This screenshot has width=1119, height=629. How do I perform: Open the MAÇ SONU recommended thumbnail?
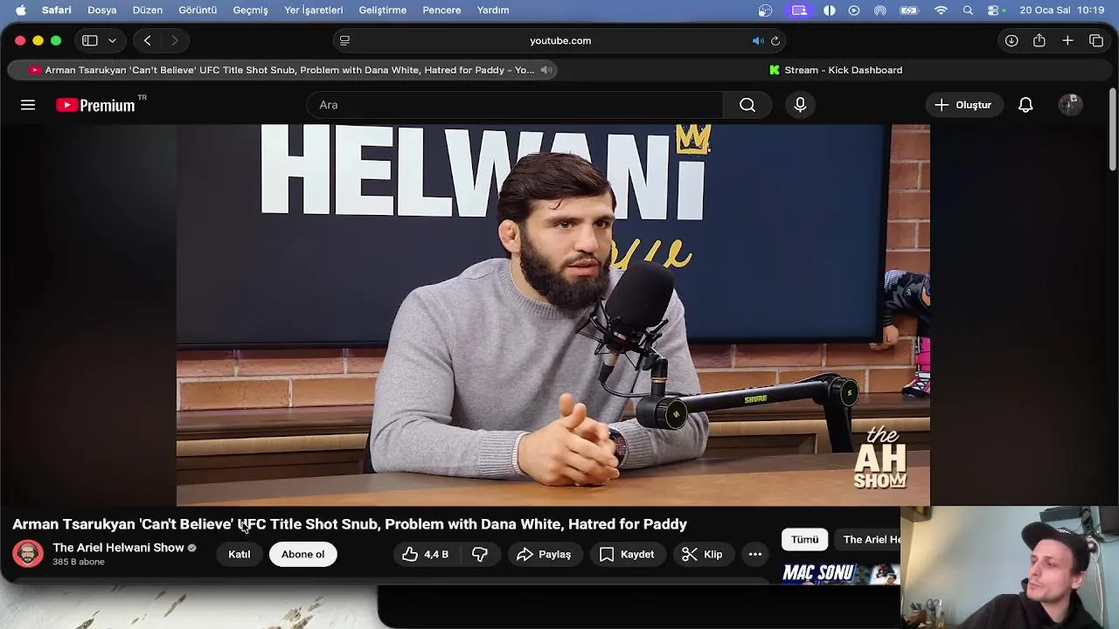click(841, 574)
